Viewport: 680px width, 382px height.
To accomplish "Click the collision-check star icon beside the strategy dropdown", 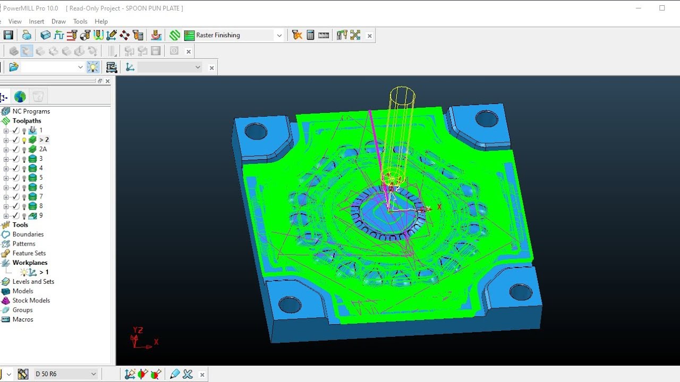I will pos(297,35).
